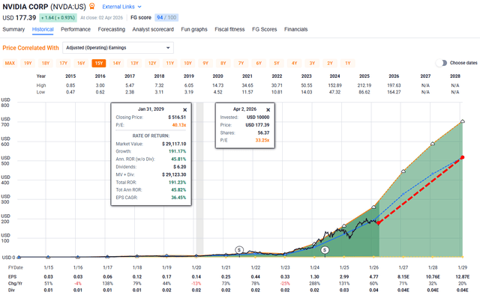Select the Historical tab

(x=43, y=29)
